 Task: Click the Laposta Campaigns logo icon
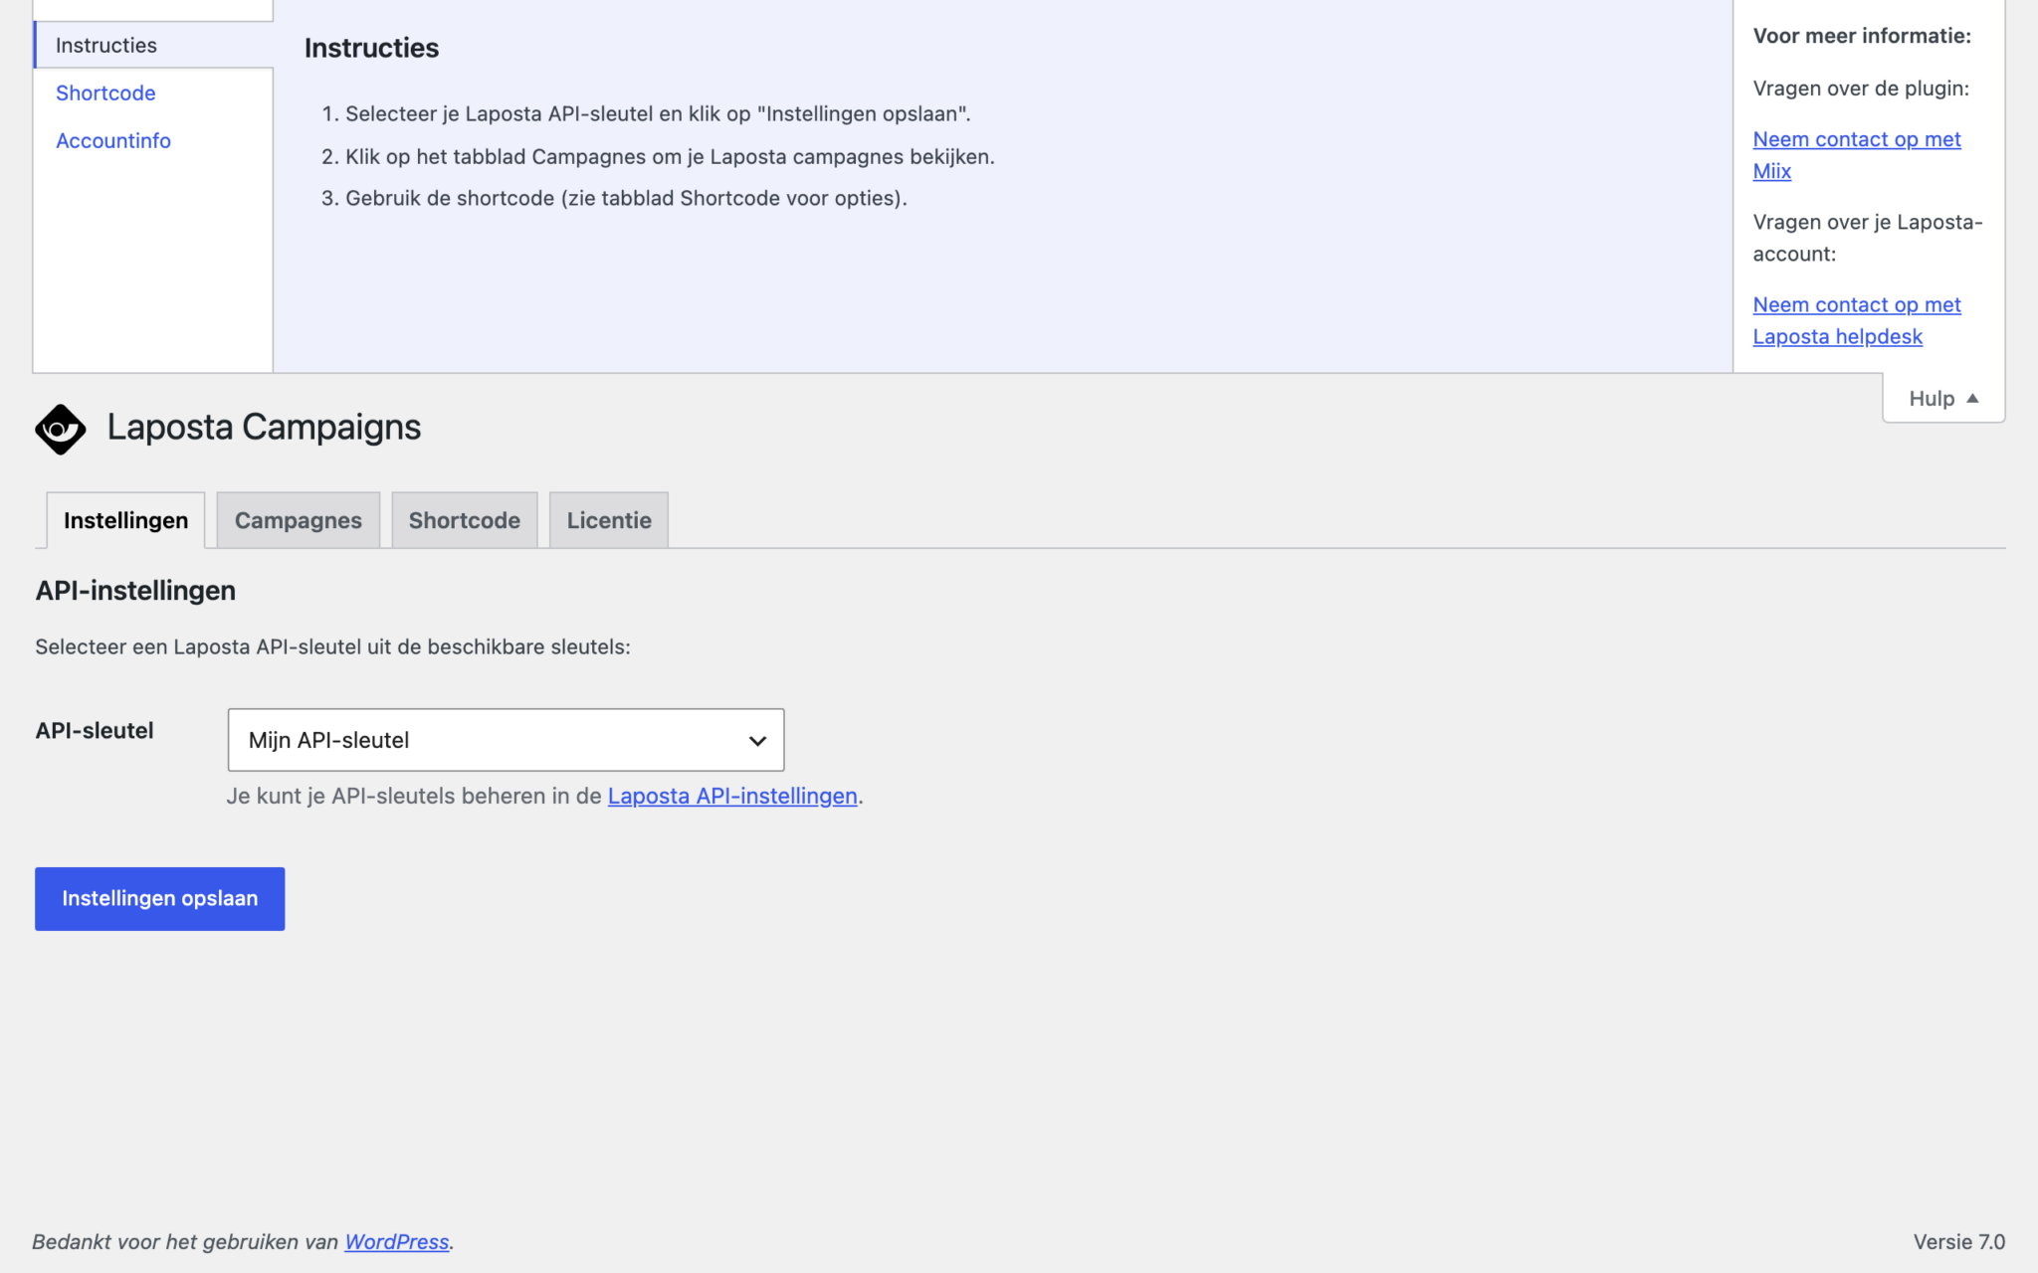[61, 429]
